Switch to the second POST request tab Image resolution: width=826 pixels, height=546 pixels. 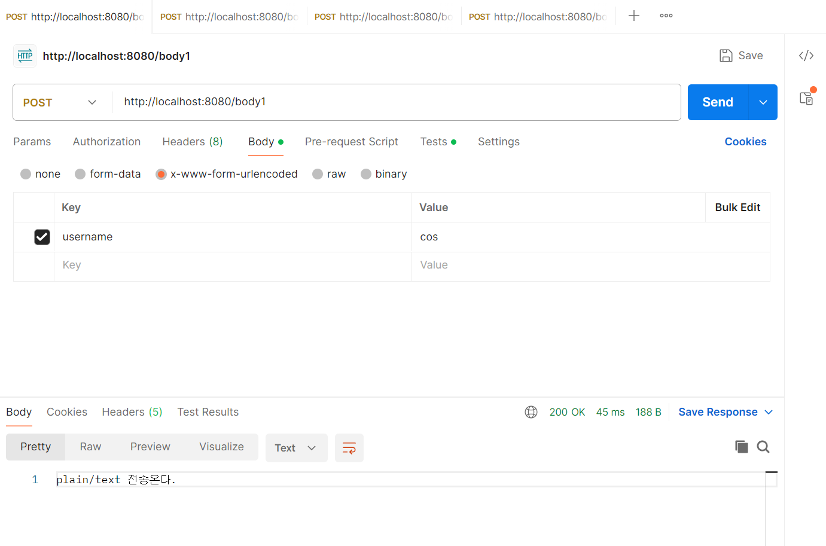(230, 17)
